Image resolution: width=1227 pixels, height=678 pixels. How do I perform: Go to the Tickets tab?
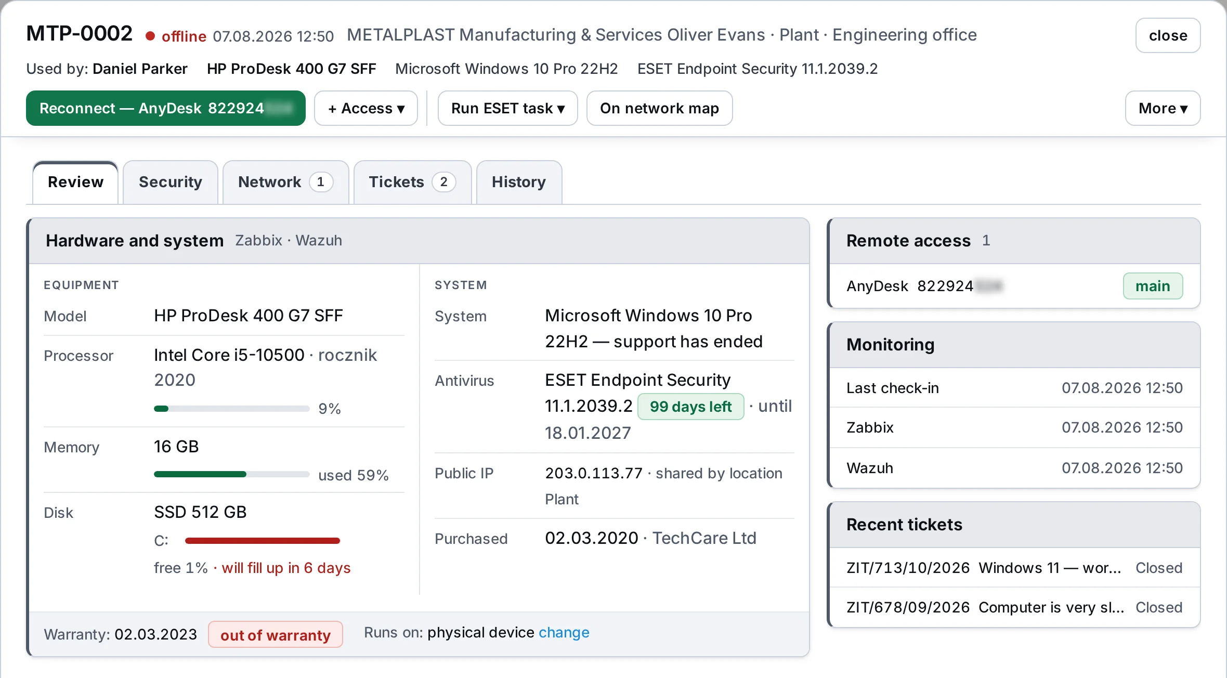click(x=412, y=182)
